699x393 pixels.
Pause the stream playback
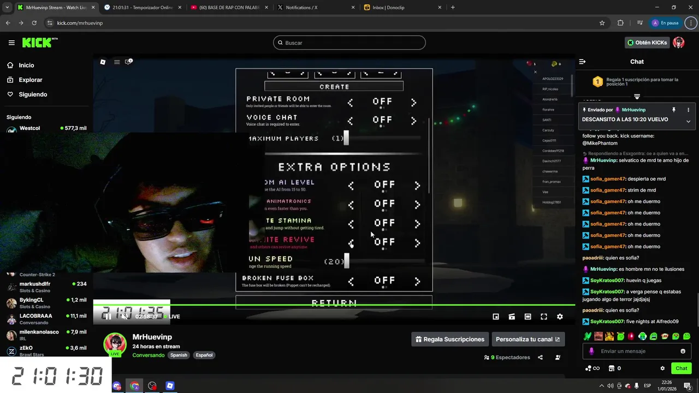point(108,317)
